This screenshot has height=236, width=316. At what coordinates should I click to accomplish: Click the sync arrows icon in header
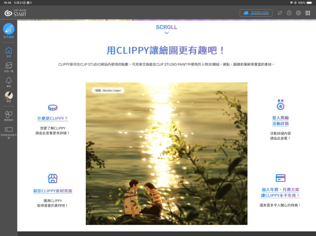point(280,13)
